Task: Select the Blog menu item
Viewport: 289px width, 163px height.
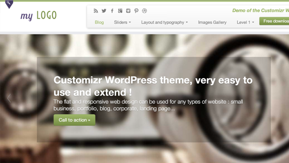Action: (99, 22)
